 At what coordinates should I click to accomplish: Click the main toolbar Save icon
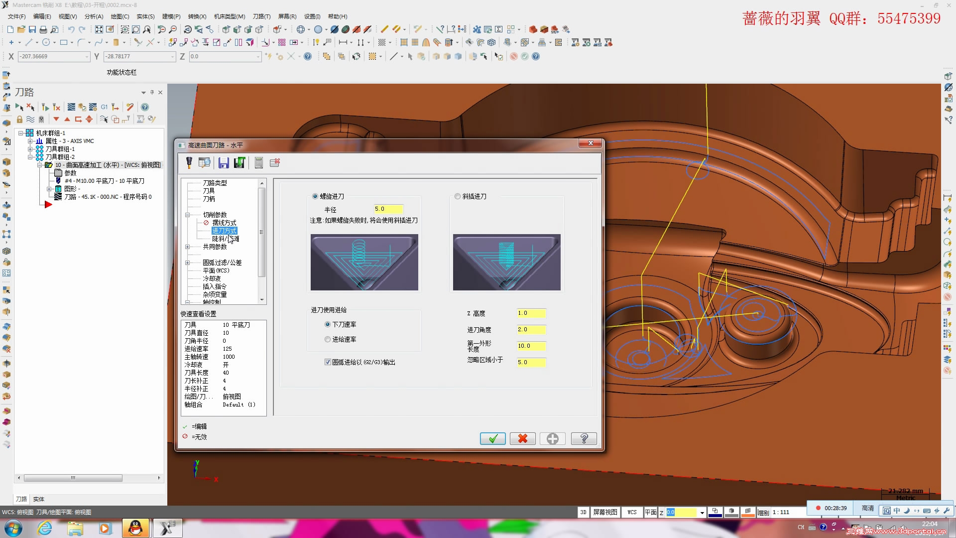[32, 29]
